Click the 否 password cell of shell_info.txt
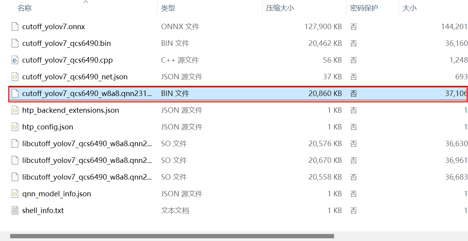The image size is (468, 241). (x=353, y=211)
